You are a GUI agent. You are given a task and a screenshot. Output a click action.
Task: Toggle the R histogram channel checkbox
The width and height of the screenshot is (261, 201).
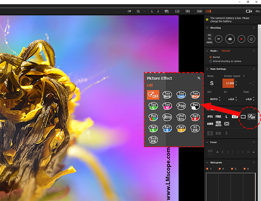point(220,168)
